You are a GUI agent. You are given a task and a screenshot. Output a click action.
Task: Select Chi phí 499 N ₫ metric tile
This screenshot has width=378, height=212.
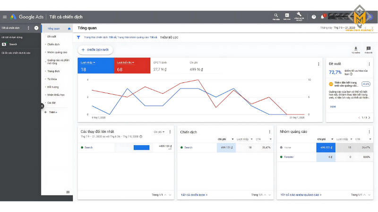[x=205, y=65]
